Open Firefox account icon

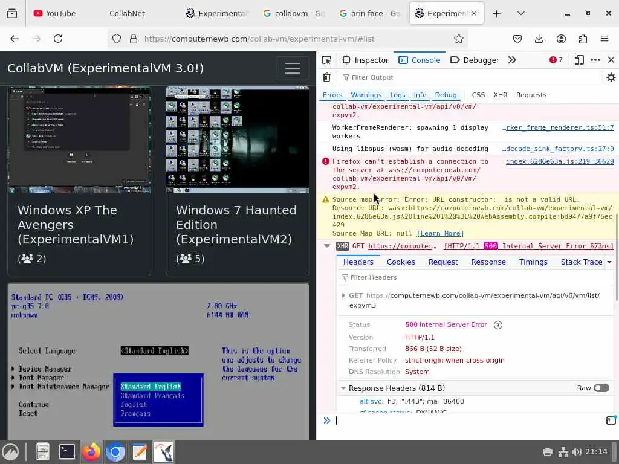[561, 39]
